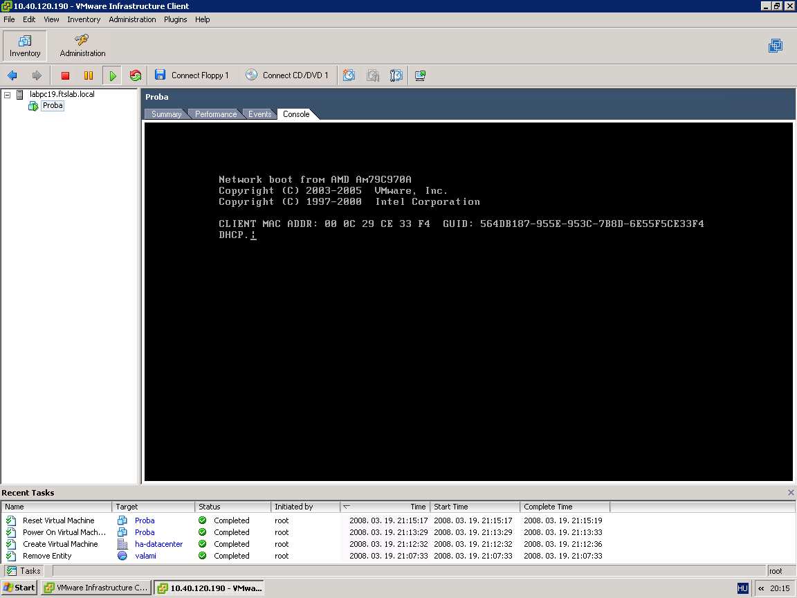Click the 10.40.120.190 - VMwa... taskbar button

tap(210, 588)
